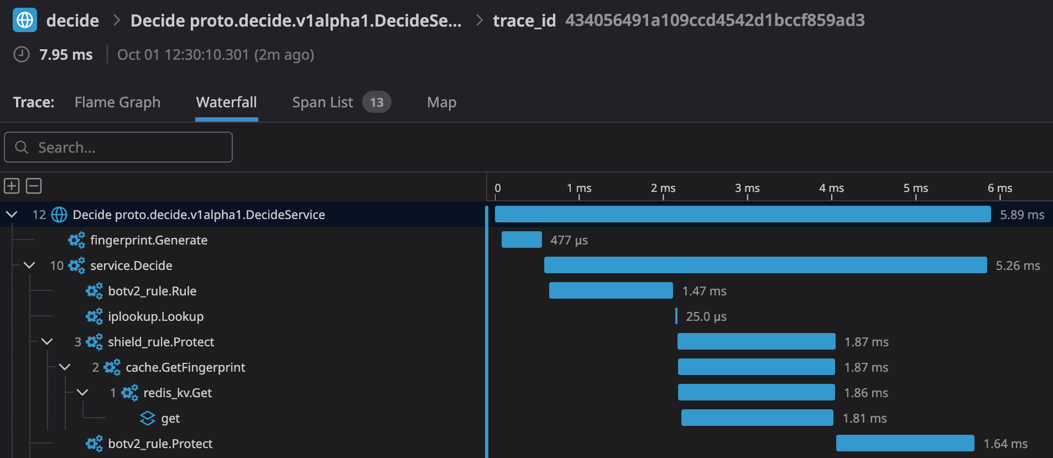1053x458 pixels.
Task: Click the cache.GetFingerprint 1.87 ms bar
Action: click(757, 367)
